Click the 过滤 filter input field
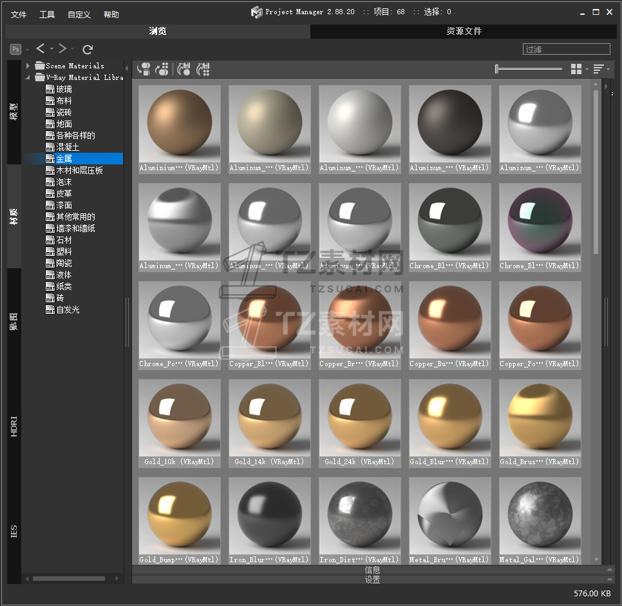The height and width of the screenshot is (606, 622). click(x=567, y=49)
